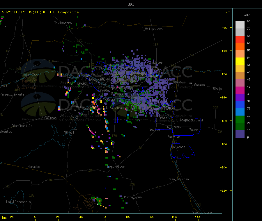The height and width of the screenshot is (221, 262).
Task: Click the '205' road number label
Action: 215,108
